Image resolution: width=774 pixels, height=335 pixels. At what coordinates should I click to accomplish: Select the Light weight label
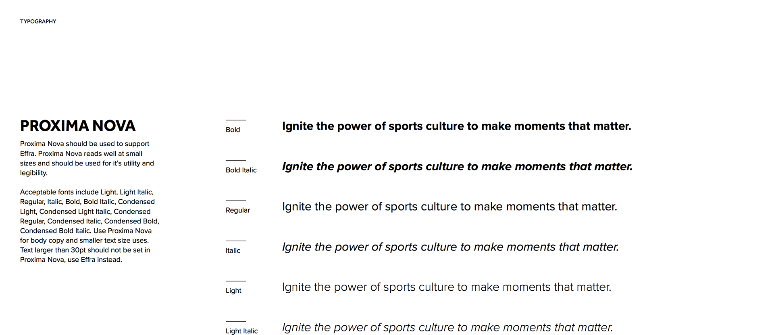coord(233,291)
